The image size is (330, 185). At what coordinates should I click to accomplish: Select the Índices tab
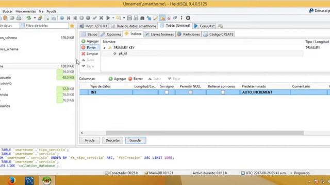coord(133,34)
